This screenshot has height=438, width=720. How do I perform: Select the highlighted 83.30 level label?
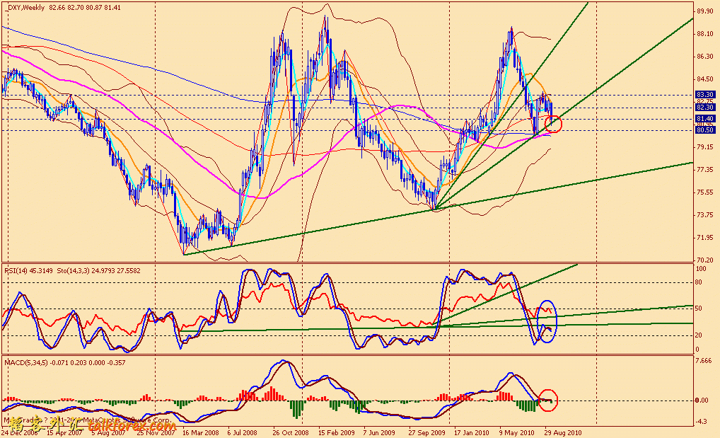point(705,94)
